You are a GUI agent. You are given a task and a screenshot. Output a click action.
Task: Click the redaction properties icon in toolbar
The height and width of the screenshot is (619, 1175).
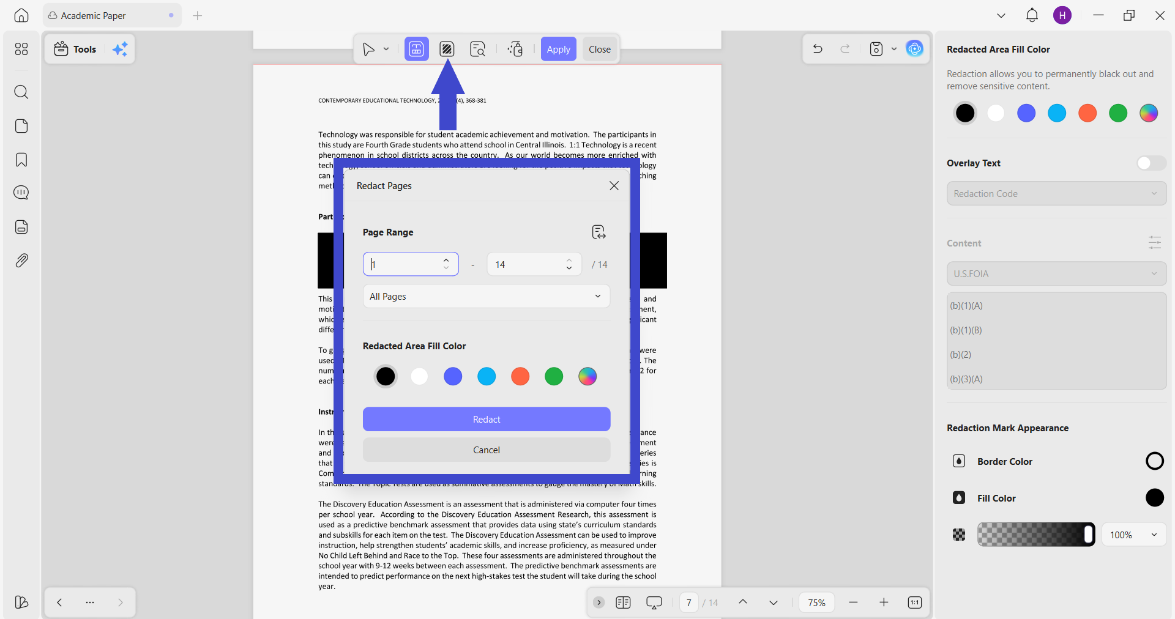515,49
